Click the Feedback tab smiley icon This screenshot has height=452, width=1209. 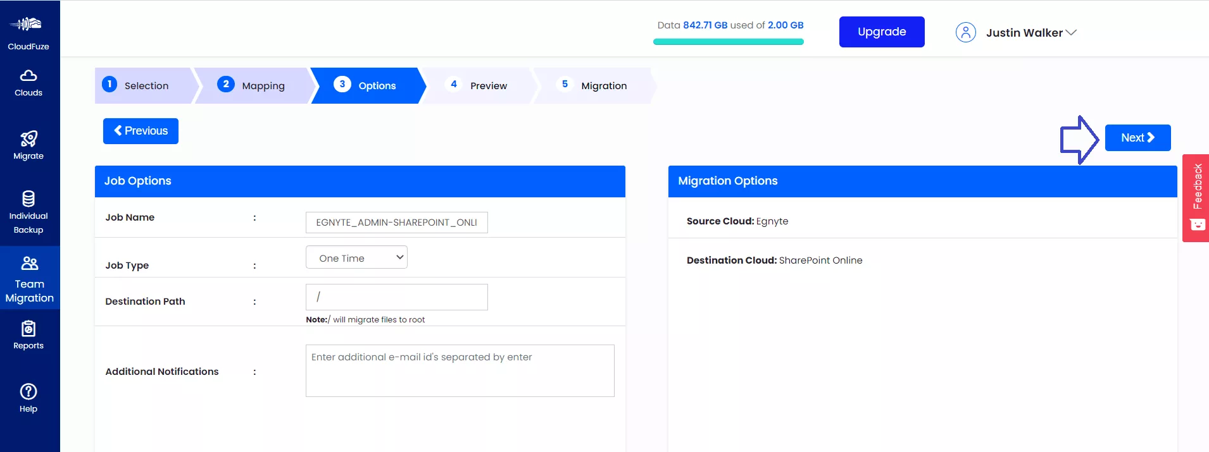point(1197,224)
